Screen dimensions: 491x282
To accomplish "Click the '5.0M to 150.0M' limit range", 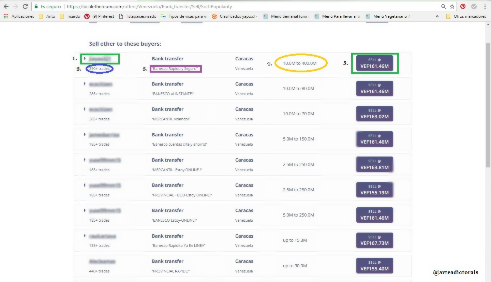I will [299, 139].
